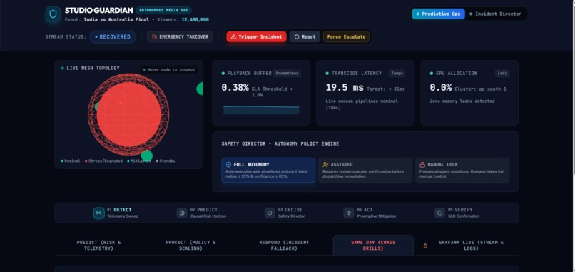Click the 0.0% GPU allocation value
Viewport: 575px width, 272px height.
pos(441,88)
